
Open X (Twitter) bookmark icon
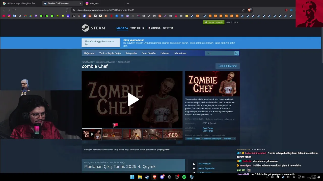79,16
